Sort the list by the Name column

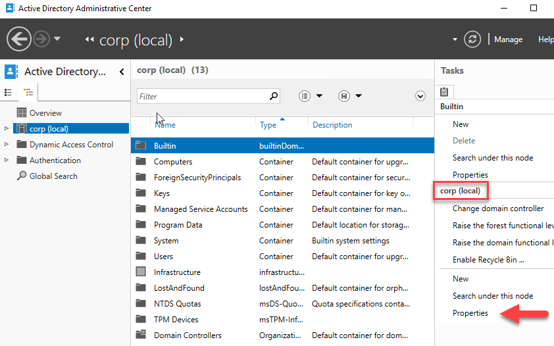pos(164,125)
